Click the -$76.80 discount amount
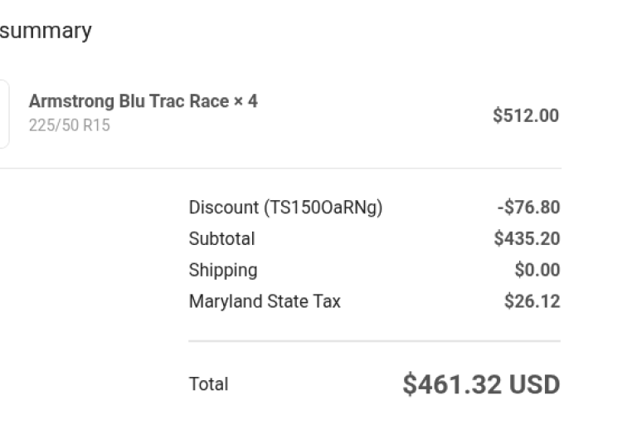637x425 pixels. pyautogui.click(x=528, y=208)
